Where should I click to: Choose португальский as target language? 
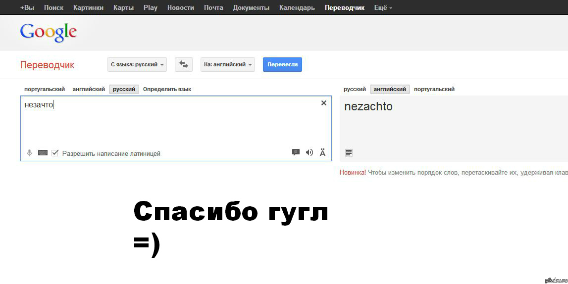(434, 89)
